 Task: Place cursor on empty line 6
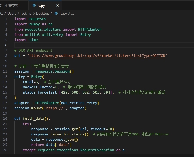(104, 45)
